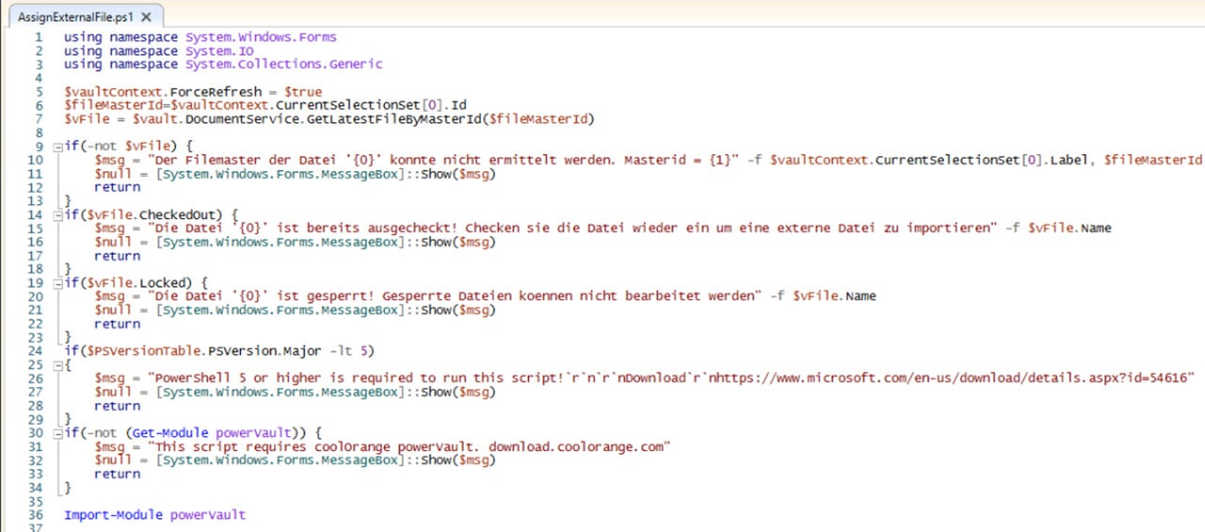Collapse the $vFile.CheckedOut if block
The width and height of the screenshot is (1205, 532).
pyautogui.click(x=57, y=214)
